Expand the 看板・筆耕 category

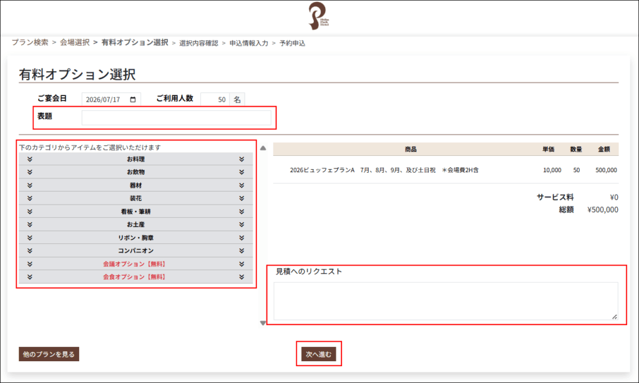point(135,211)
